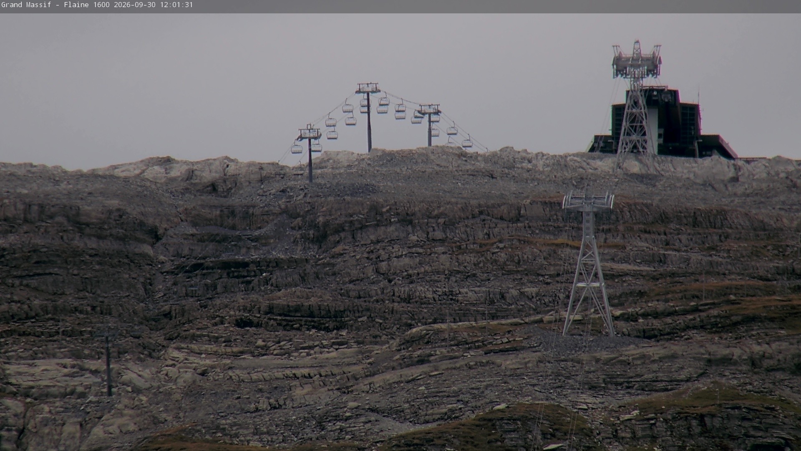Click the right chairlift tower on skyline
The image size is (801, 451).
429,125
